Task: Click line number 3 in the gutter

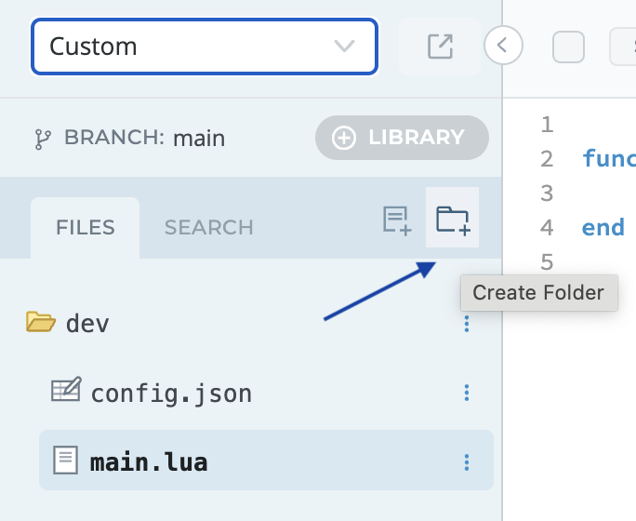Action: click(547, 193)
